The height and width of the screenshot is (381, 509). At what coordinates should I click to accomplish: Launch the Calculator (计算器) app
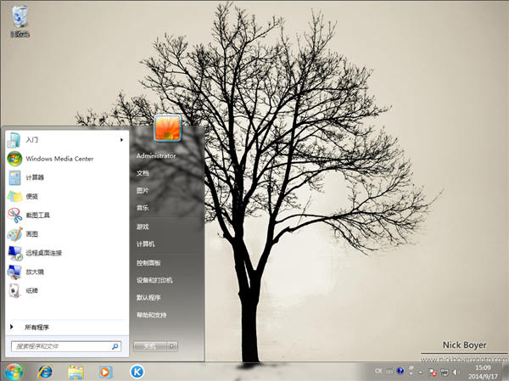coord(34,177)
